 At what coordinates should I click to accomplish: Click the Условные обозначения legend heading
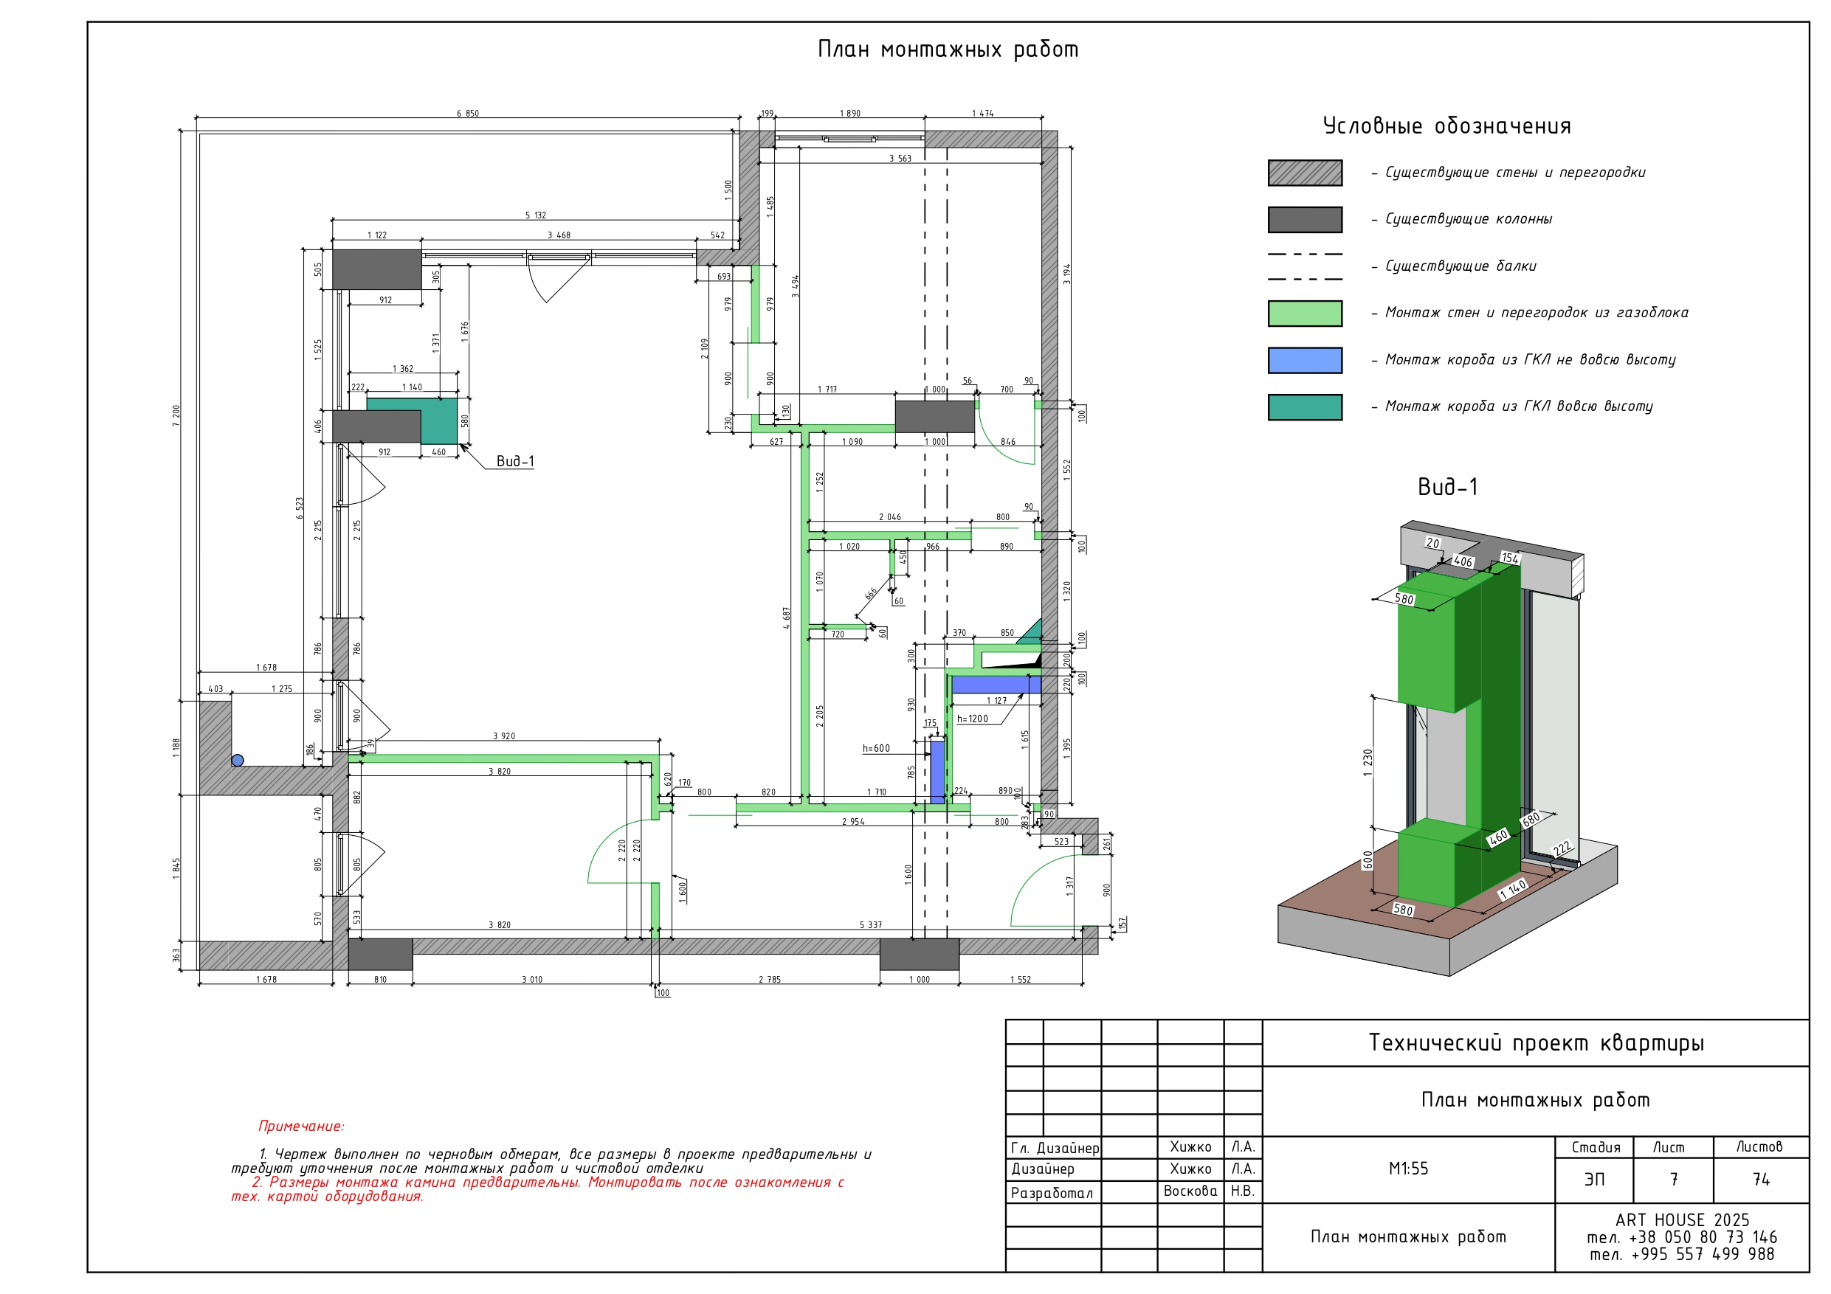1446,126
